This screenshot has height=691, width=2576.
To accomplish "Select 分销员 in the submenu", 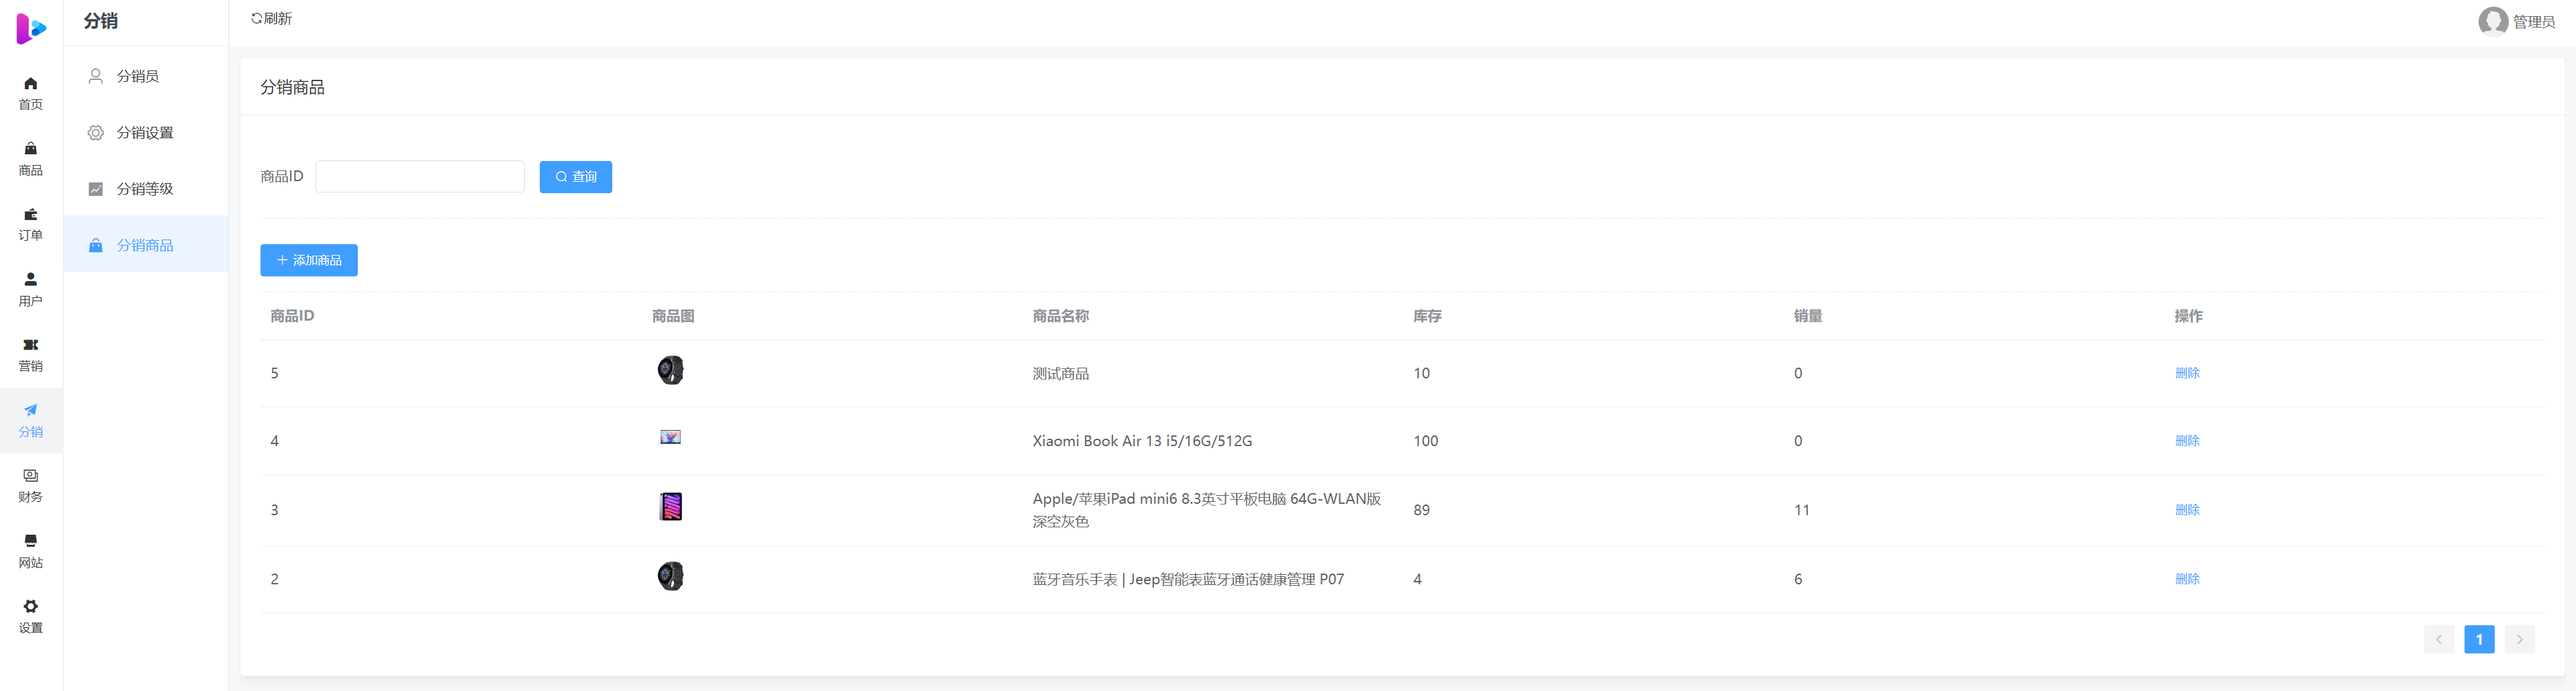I will pos(138,76).
